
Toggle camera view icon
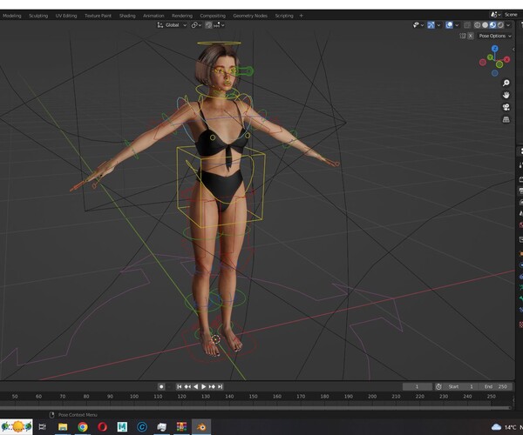click(506, 107)
